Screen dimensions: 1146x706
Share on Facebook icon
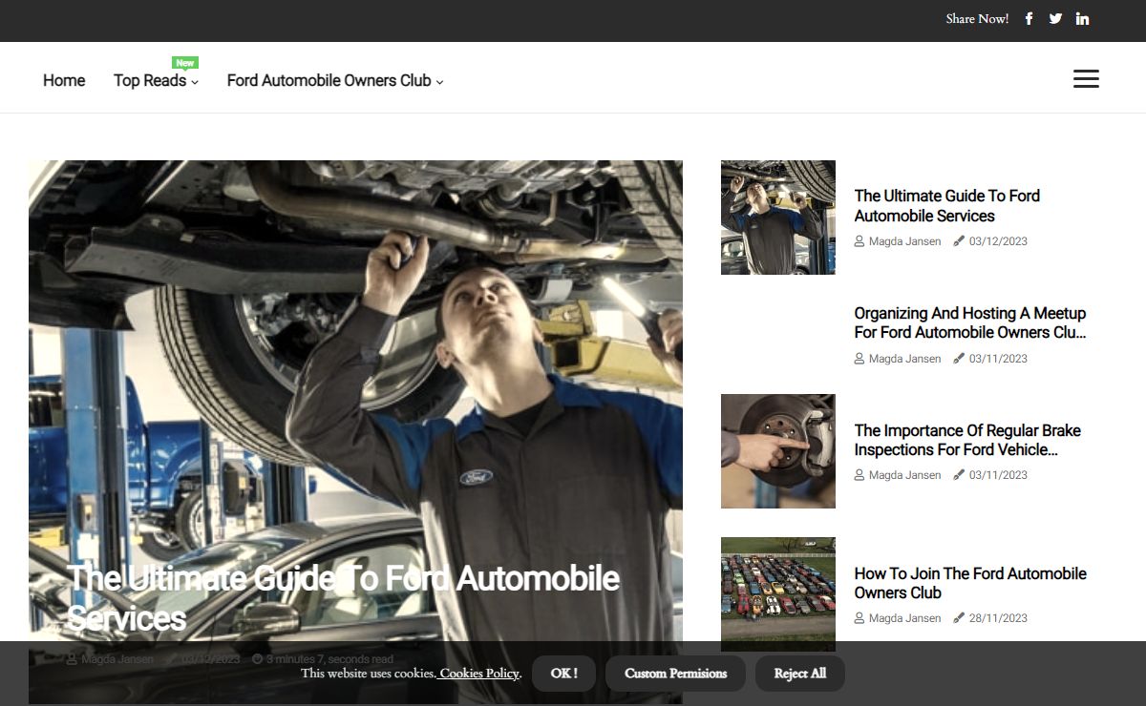click(1029, 19)
